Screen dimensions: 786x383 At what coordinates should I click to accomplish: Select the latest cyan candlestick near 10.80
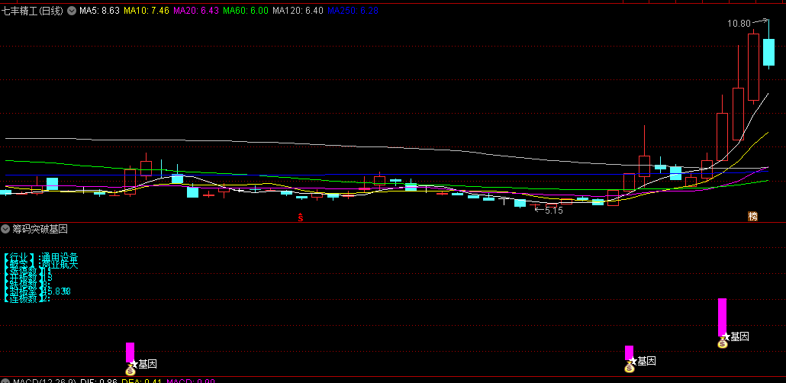coord(768,53)
